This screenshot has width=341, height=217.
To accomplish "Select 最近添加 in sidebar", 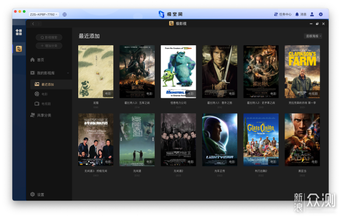I will (51, 85).
